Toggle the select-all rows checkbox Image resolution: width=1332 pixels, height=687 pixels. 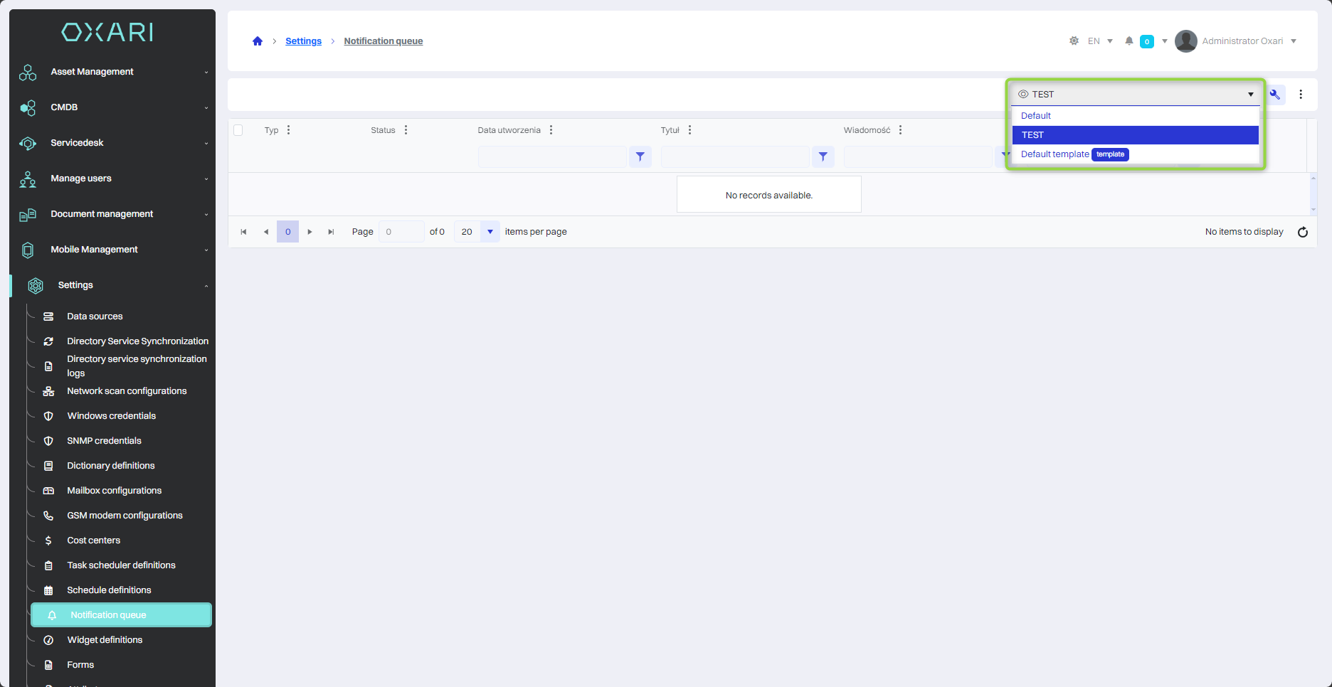(x=238, y=130)
